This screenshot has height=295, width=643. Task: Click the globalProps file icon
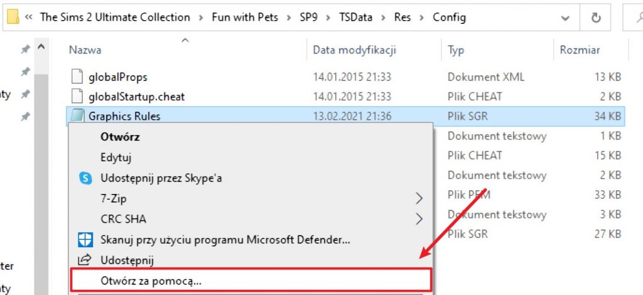[x=77, y=77]
